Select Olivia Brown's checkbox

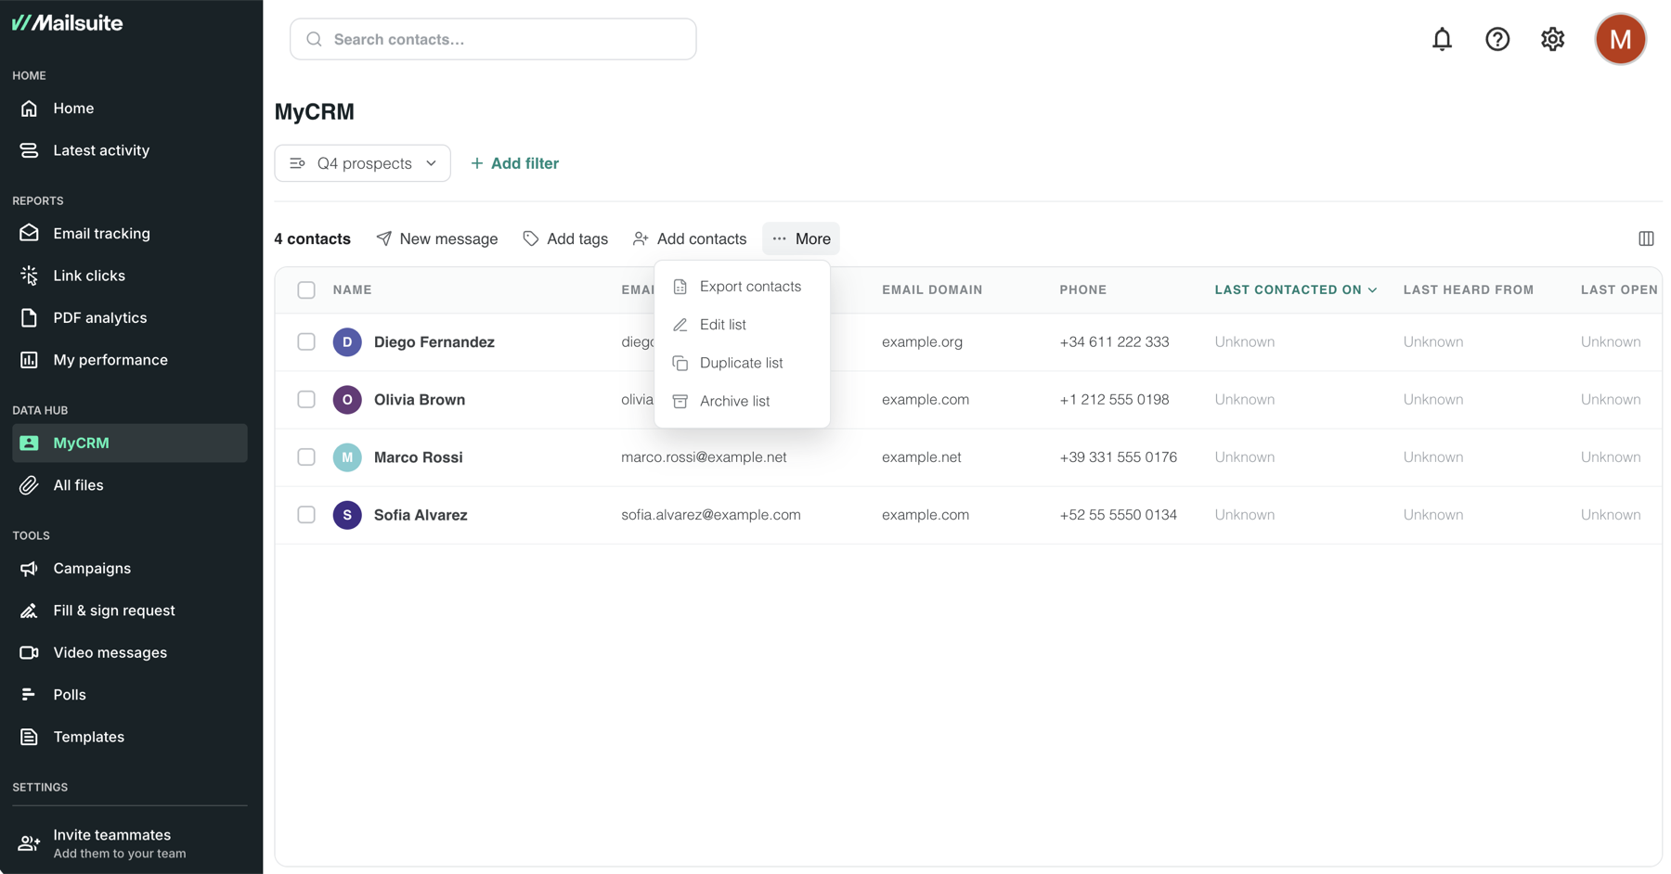click(x=306, y=400)
